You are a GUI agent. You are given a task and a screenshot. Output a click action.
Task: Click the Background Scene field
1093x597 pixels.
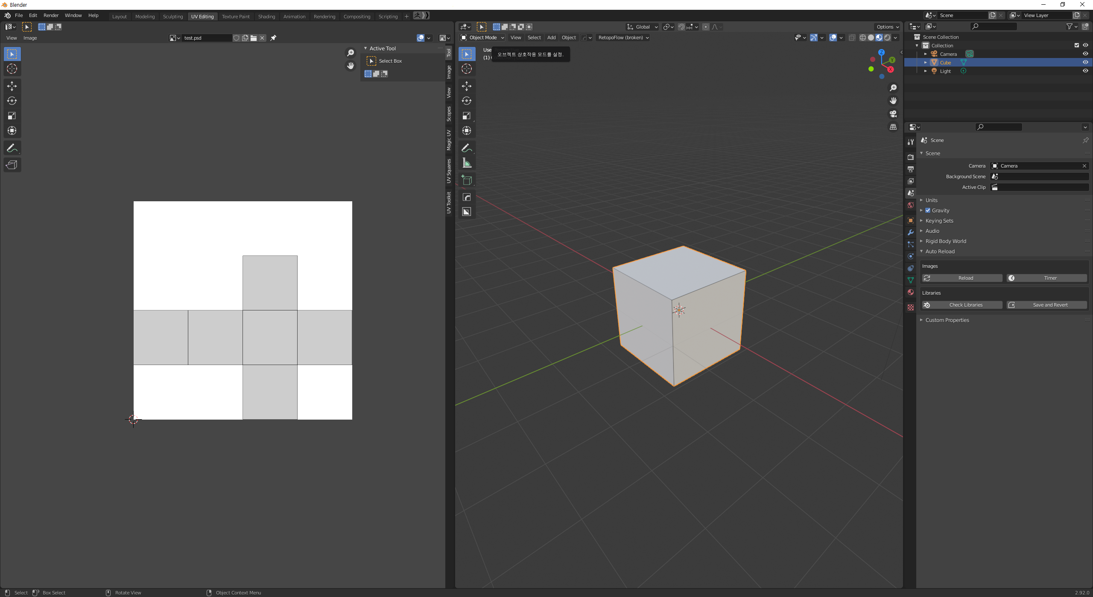click(1039, 177)
